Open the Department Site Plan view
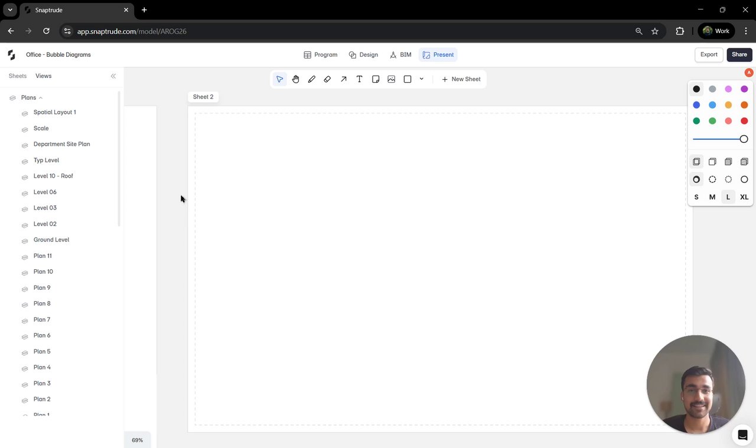 (61, 144)
